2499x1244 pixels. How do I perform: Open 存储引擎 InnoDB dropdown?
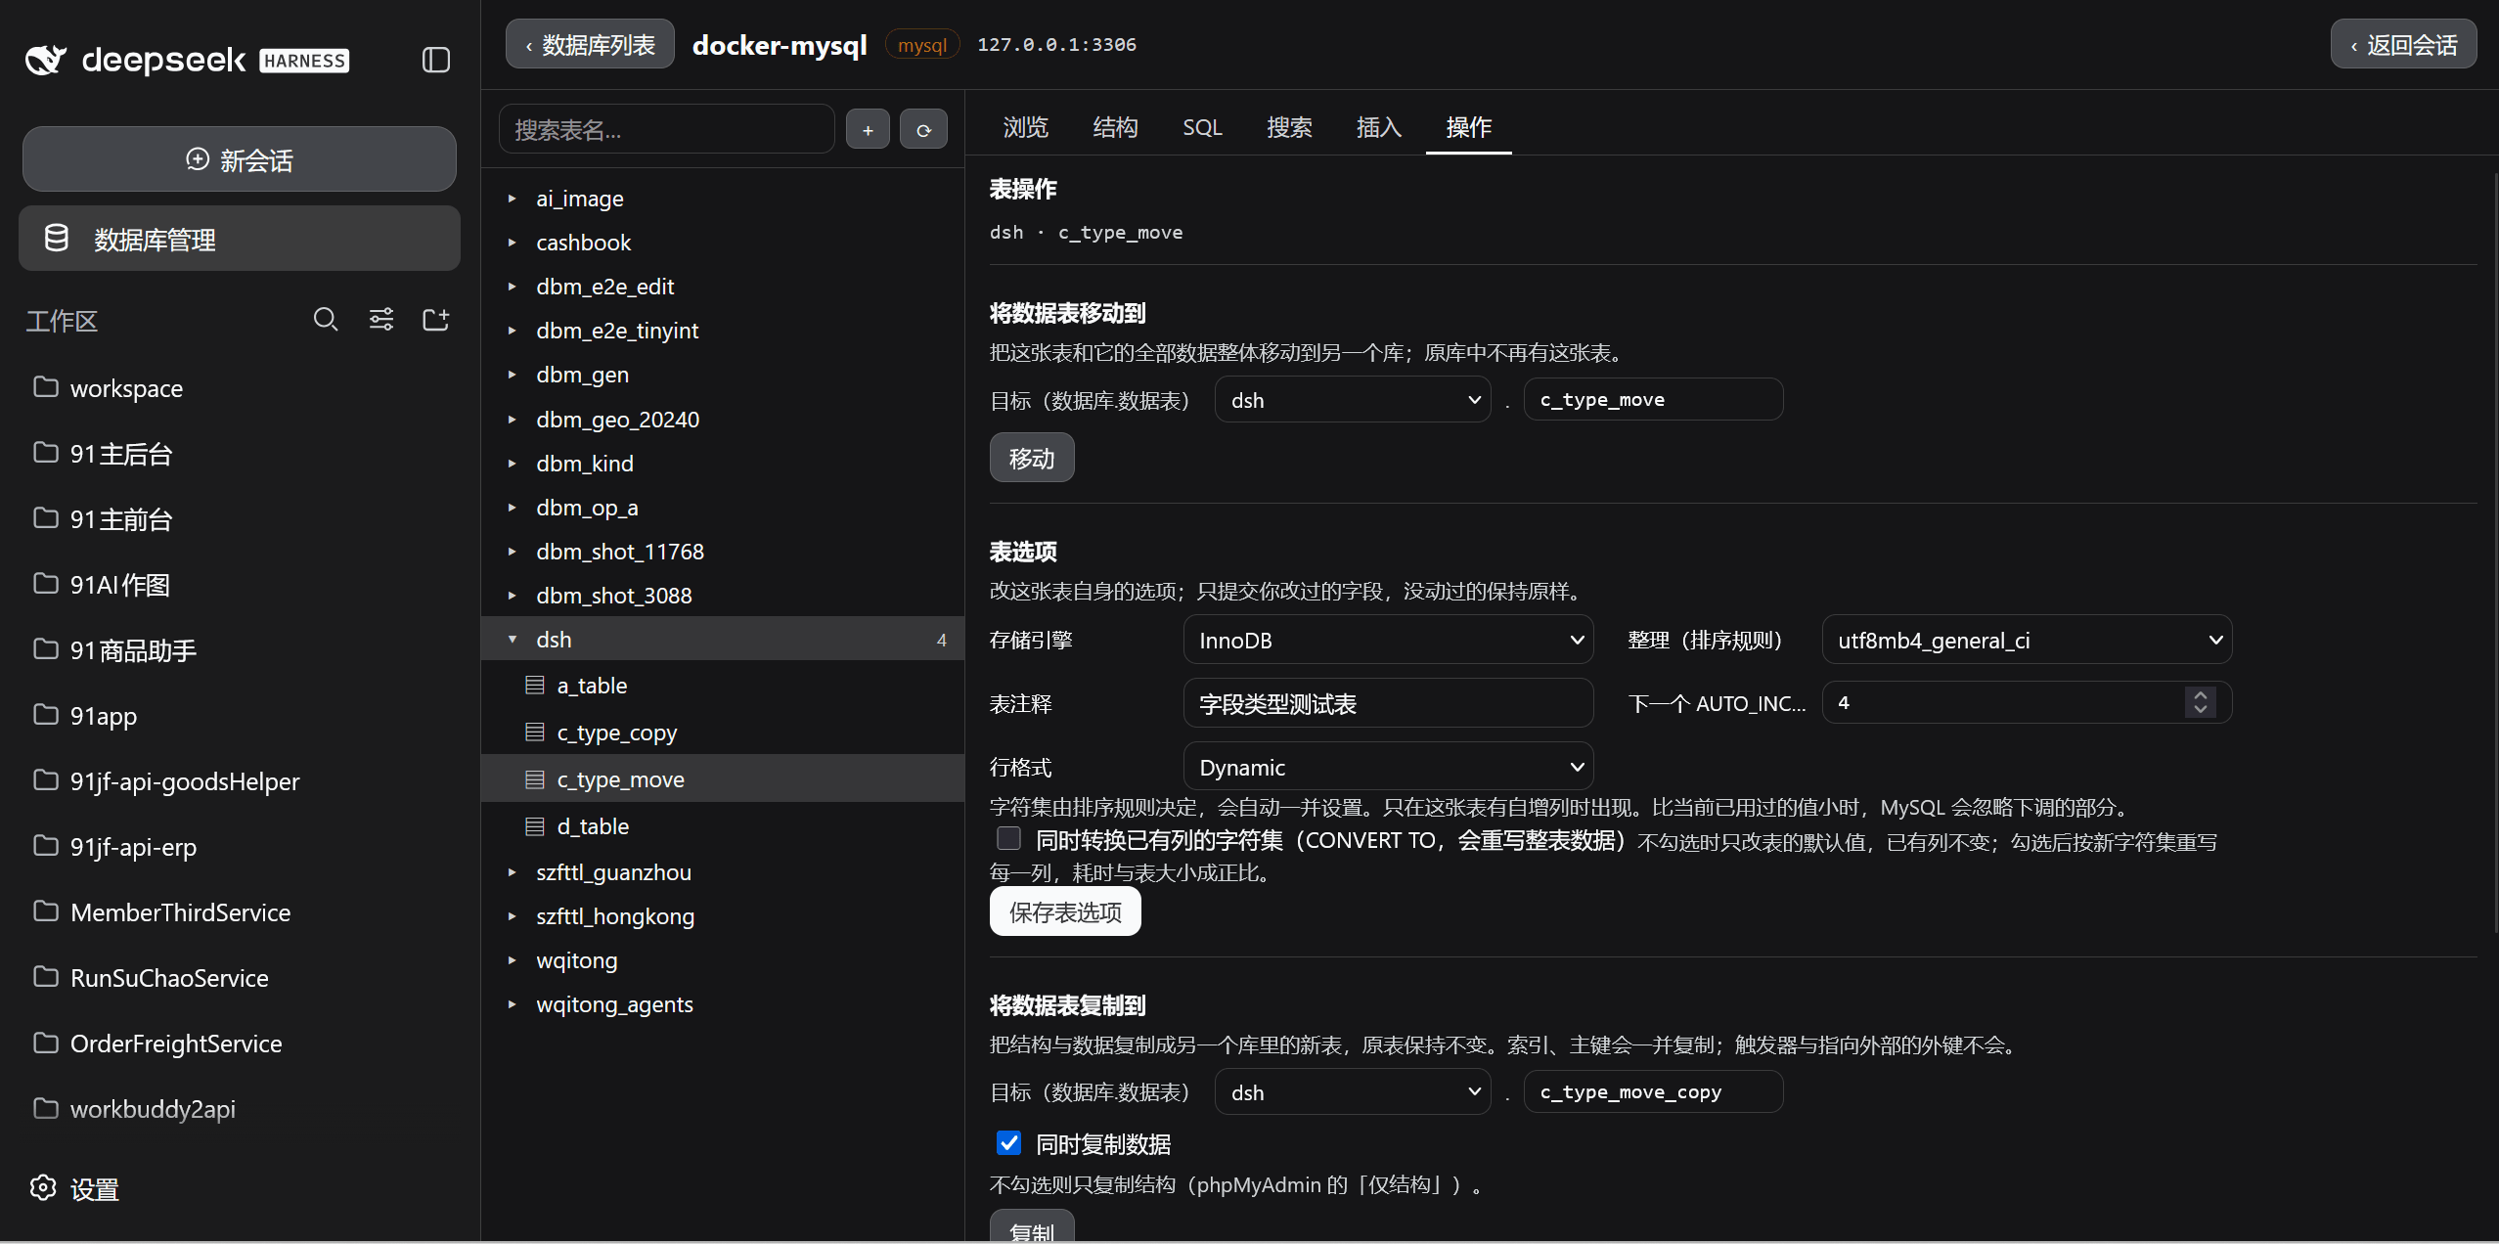tap(1388, 640)
